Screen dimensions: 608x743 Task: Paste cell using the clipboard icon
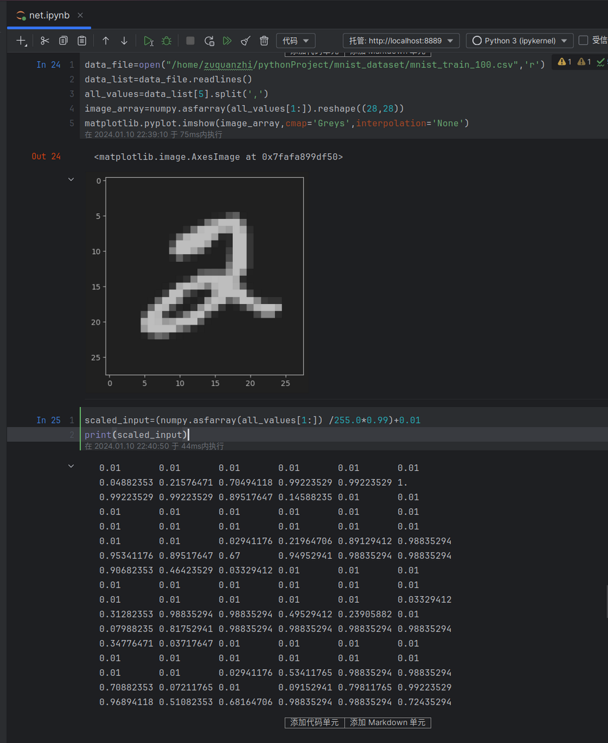click(82, 41)
